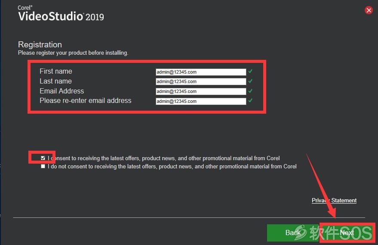Proceed with the Next button
The width and height of the screenshot is (378, 245).
coord(347,233)
